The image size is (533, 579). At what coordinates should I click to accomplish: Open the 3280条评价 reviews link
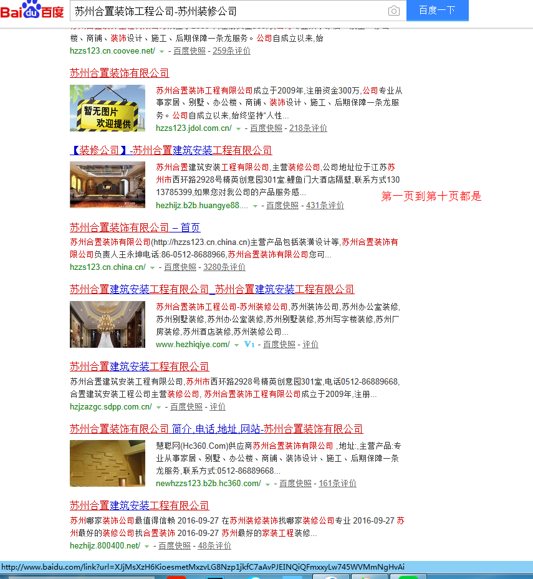point(224,267)
